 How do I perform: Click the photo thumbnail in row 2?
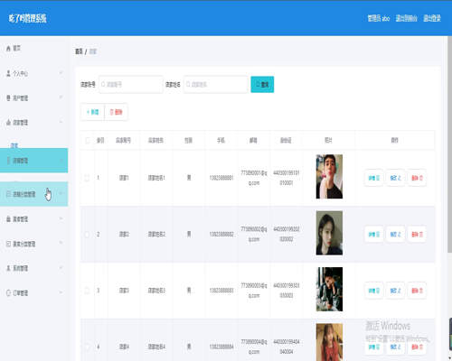pos(329,233)
